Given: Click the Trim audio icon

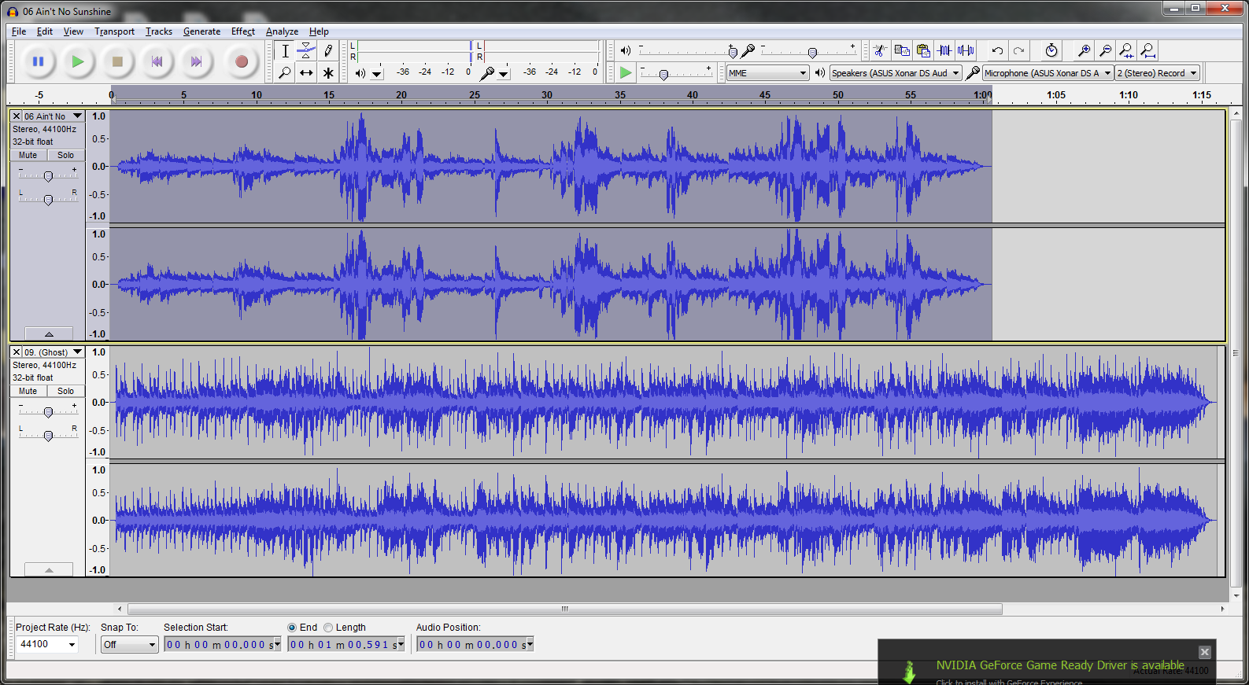Looking at the screenshot, I should point(944,51).
